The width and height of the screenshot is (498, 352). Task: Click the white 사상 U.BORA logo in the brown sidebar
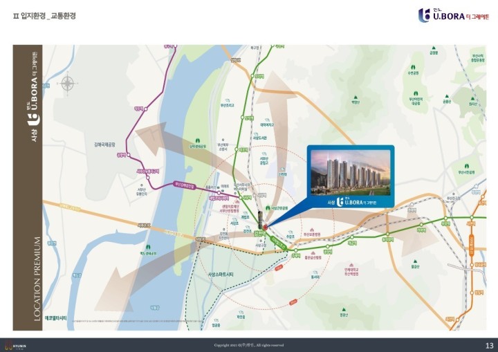point(34,98)
